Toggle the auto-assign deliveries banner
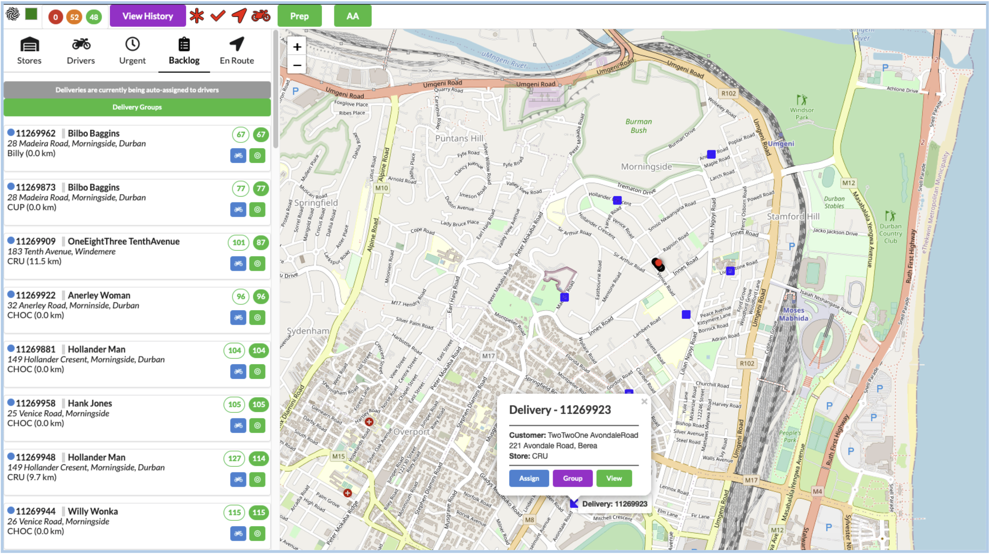Image resolution: width=990 pixels, height=556 pixels. click(137, 90)
